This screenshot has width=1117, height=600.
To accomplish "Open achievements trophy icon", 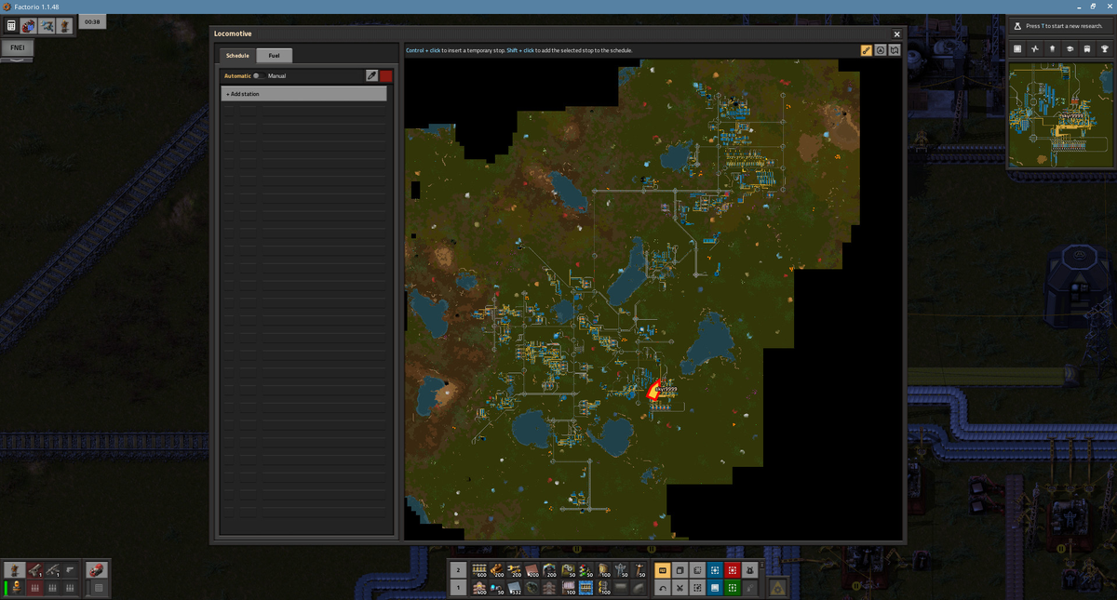I will 1106,48.
